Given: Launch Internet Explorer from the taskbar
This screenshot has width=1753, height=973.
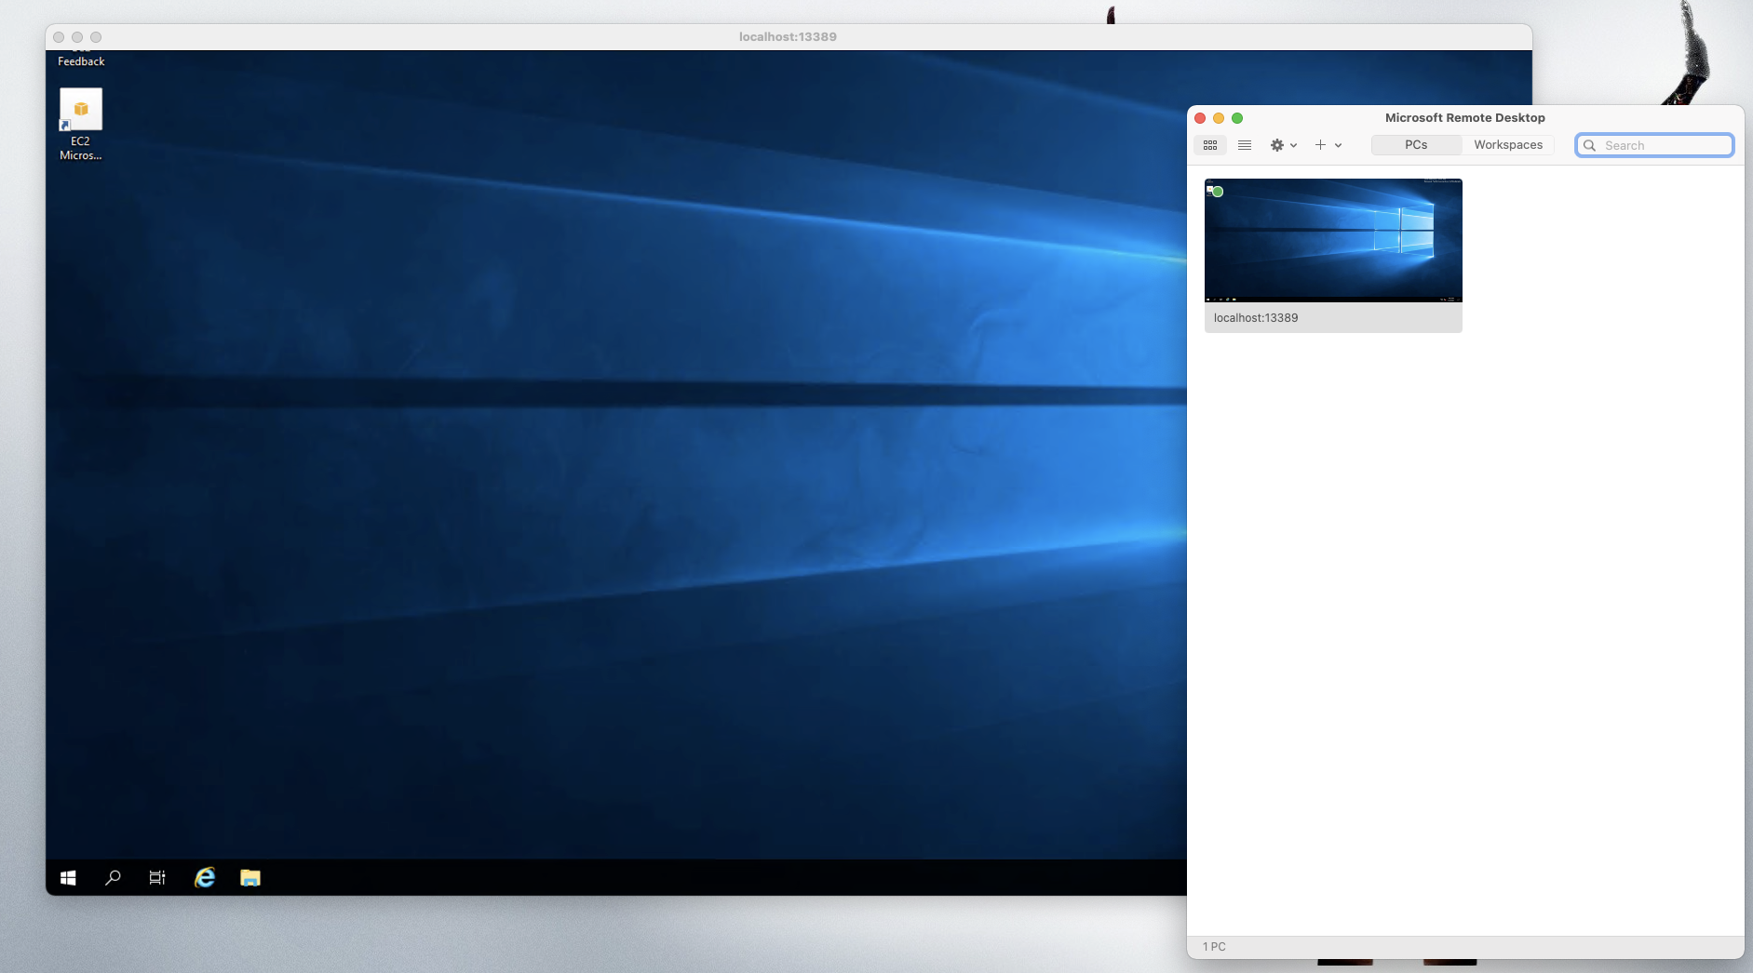Looking at the screenshot, I should coord(205,878).
